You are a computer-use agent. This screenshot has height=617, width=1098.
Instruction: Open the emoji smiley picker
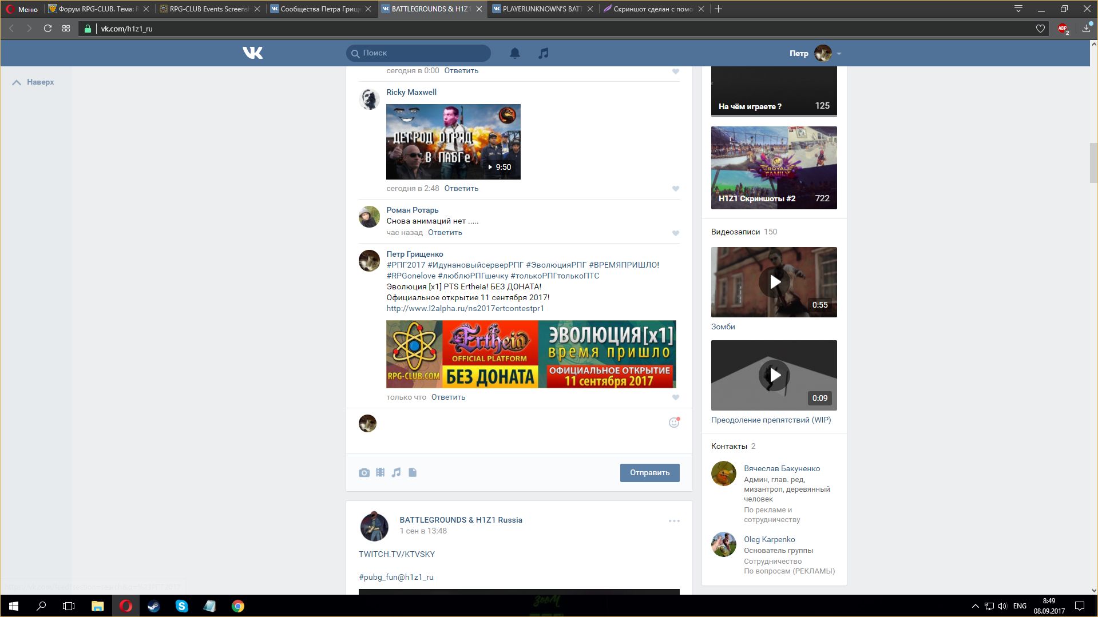674,423
